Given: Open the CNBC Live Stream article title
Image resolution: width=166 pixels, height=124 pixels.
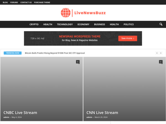Looking at the screenshot, I should 20,113.
